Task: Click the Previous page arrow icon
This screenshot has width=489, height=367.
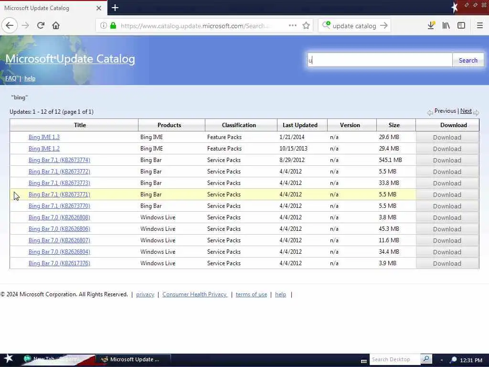Action: [430, 113]
